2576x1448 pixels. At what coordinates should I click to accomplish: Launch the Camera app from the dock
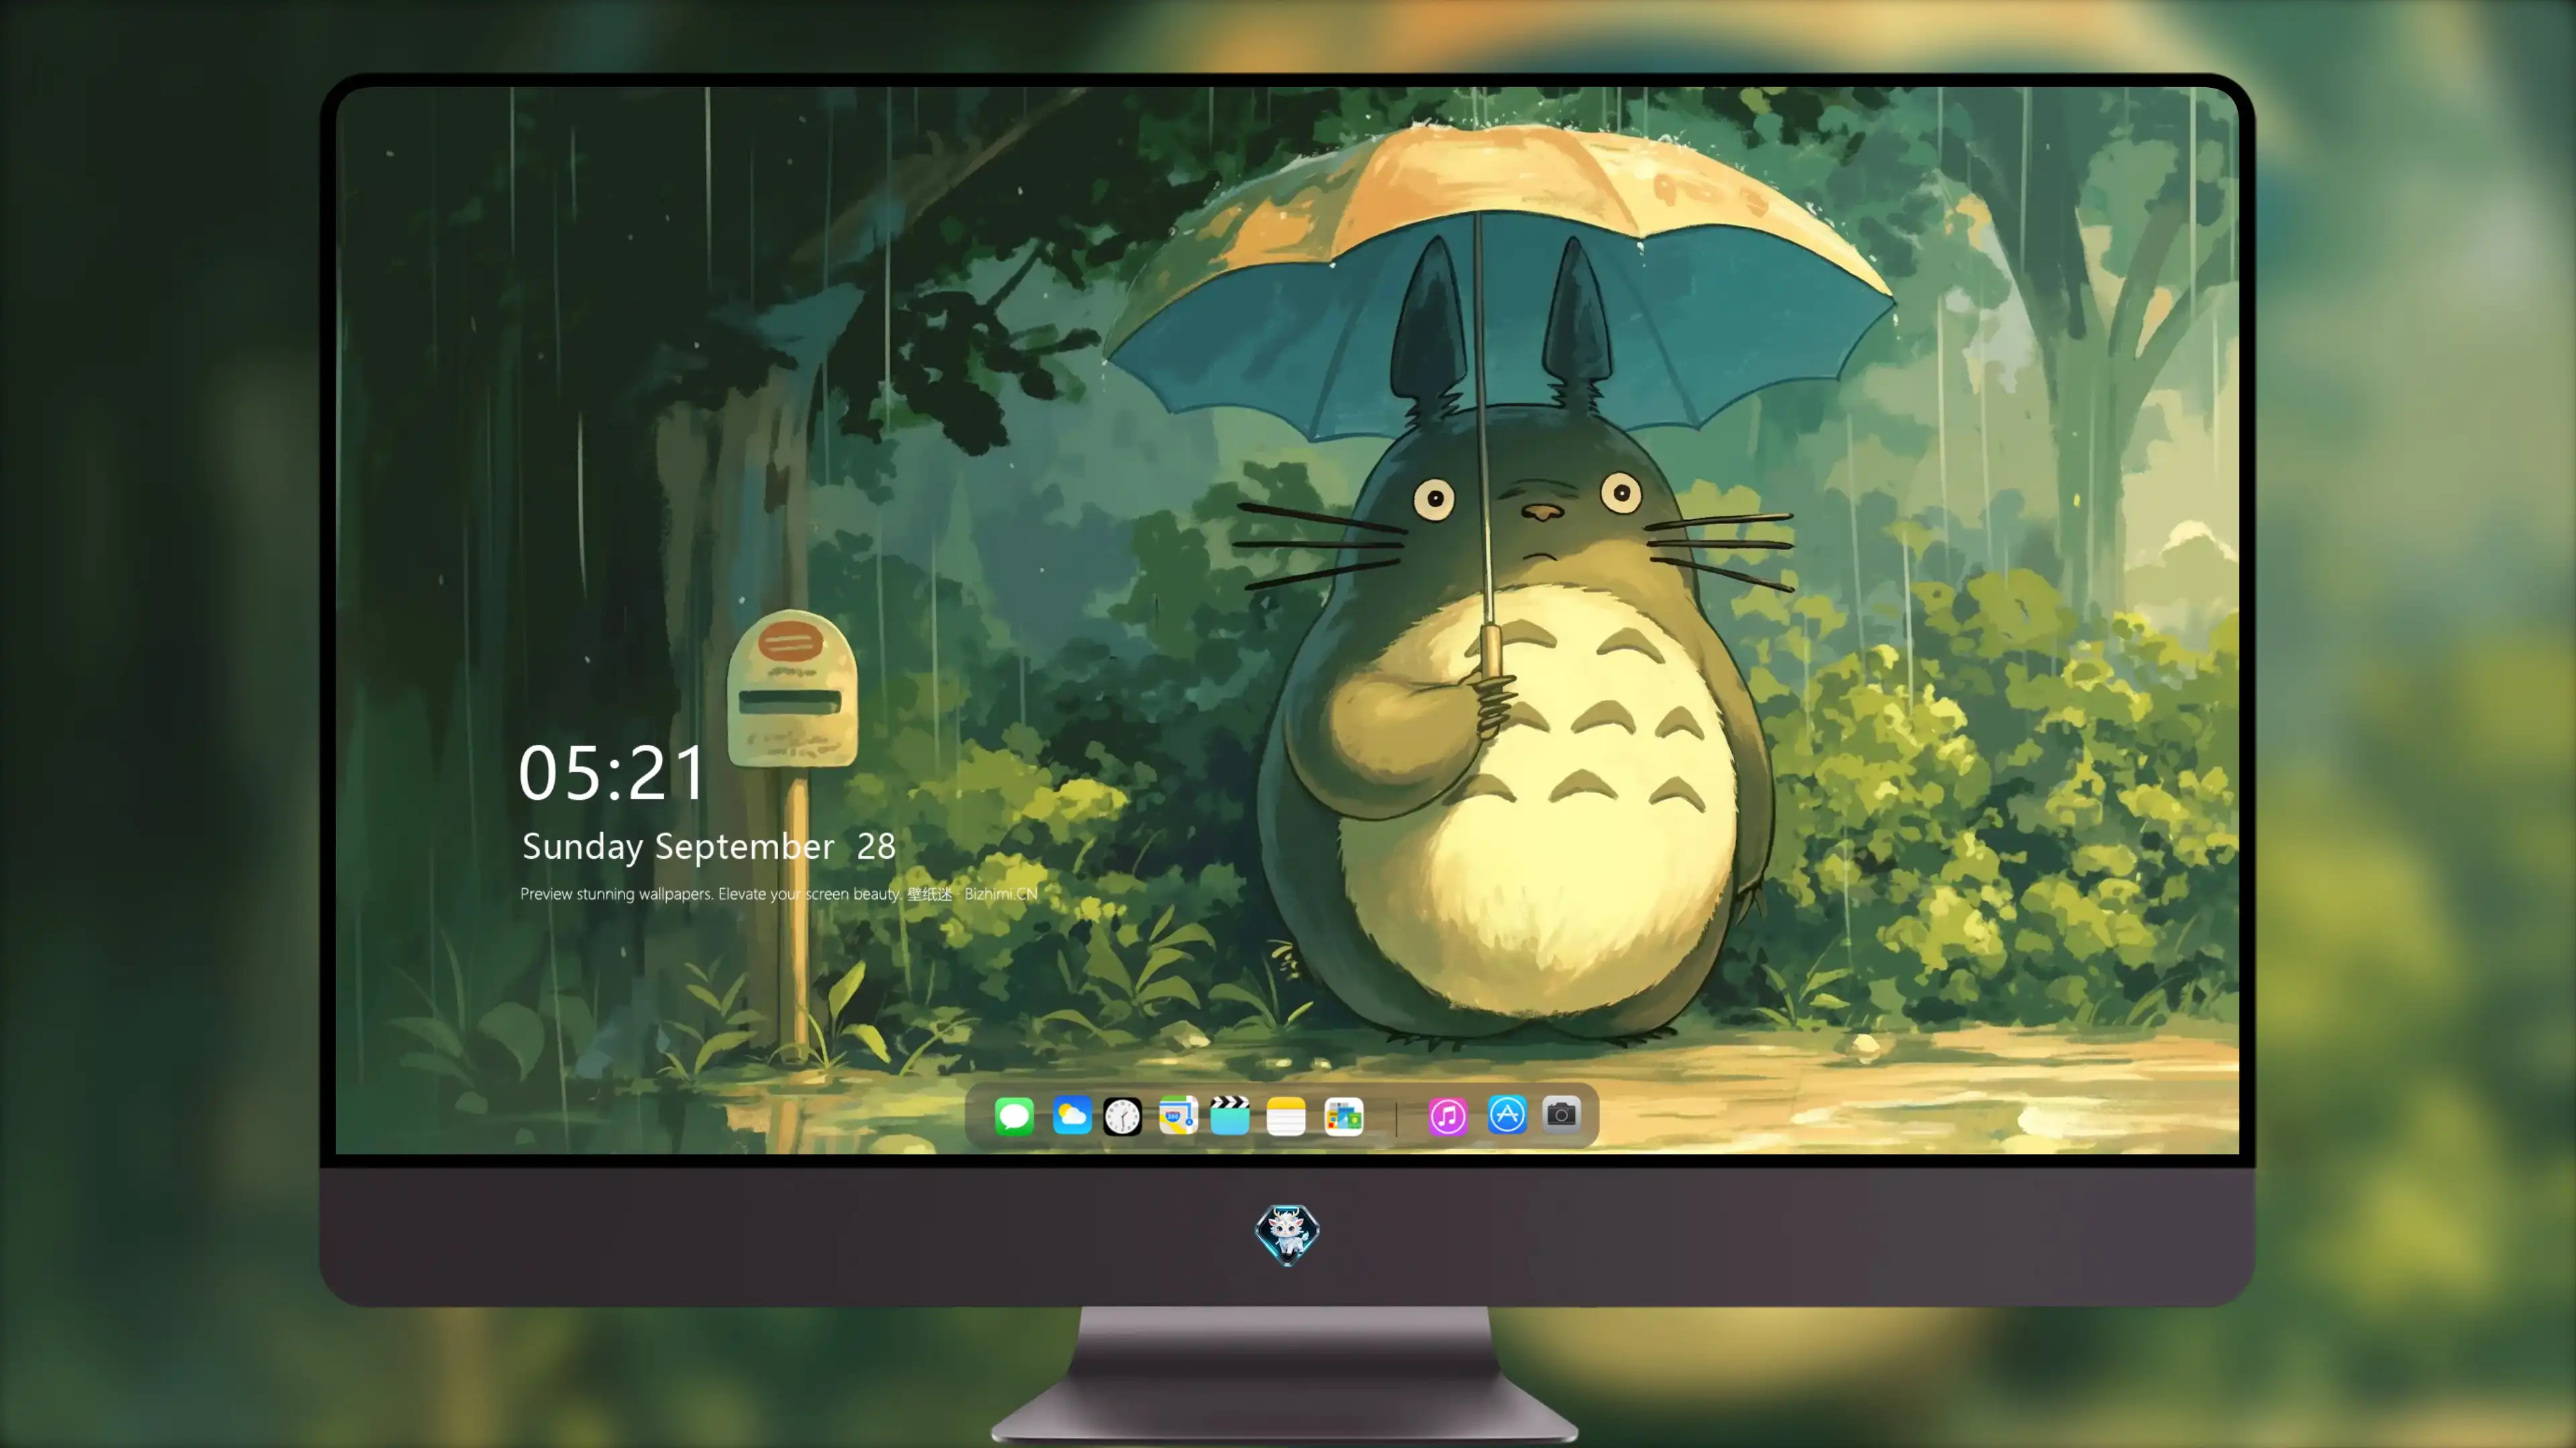1561,1114
